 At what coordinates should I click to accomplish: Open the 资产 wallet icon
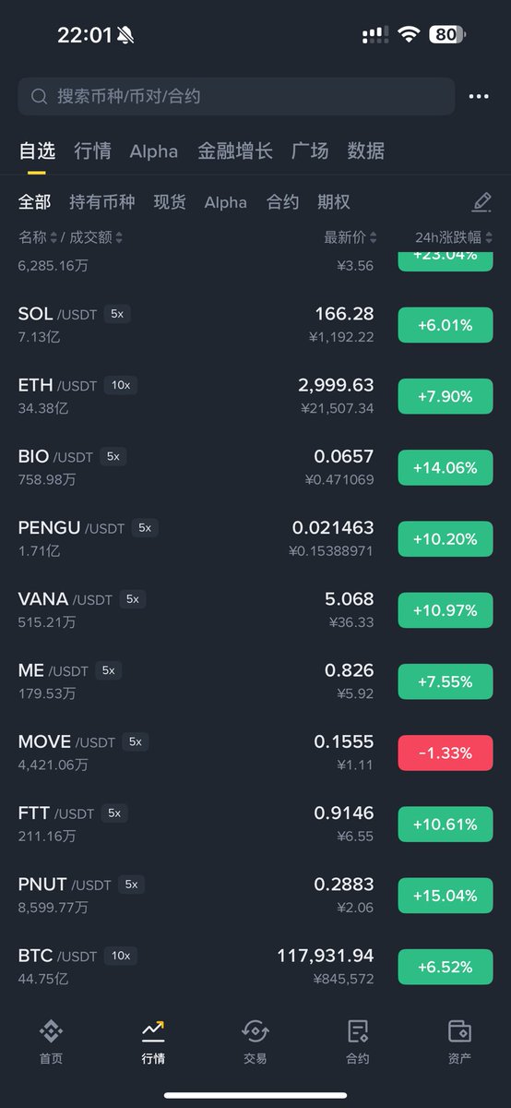pyautogui.click(x=459, y=1031)
